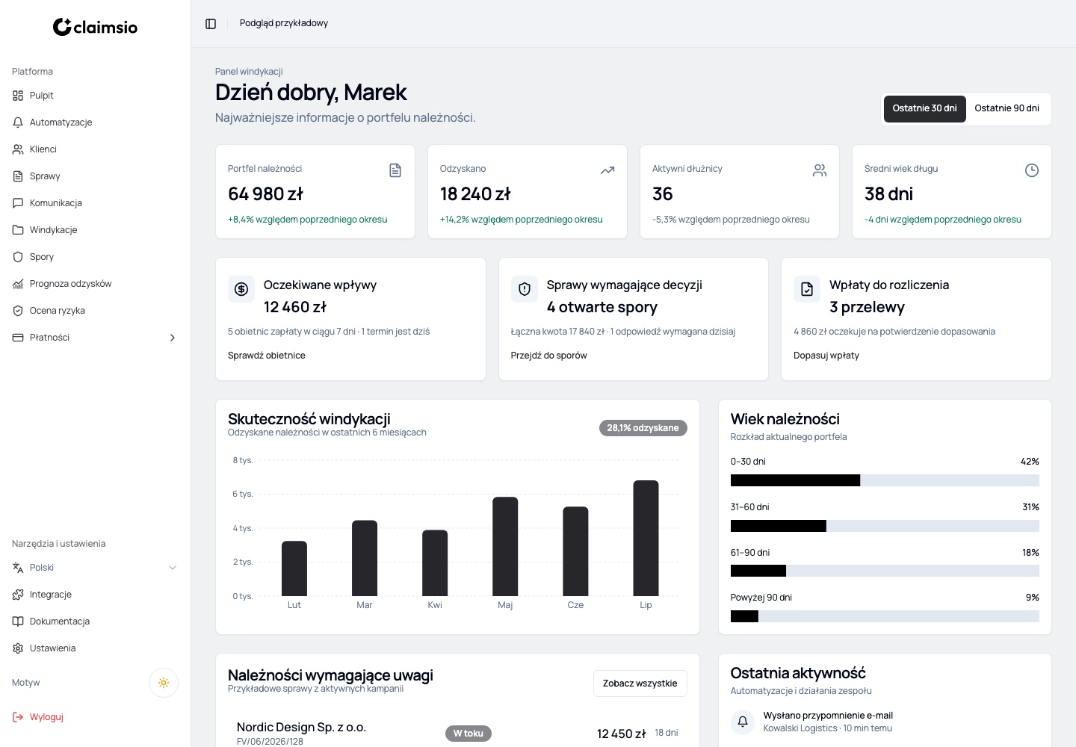Click the Klienci users icon
The width and height of the screenshot is (1076, 747).
point(18,149)
